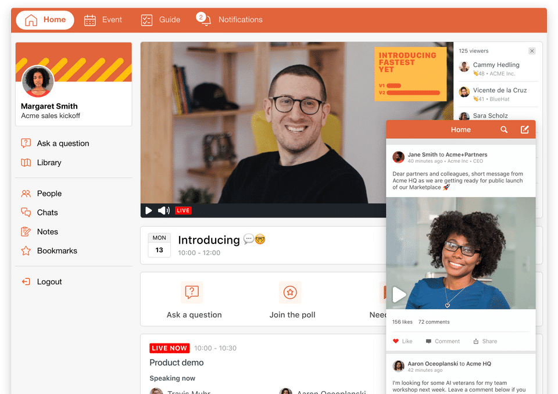The image size is (558, 394).
Task: Open Margaret Smith's profile picture
Action: [38, 81]
